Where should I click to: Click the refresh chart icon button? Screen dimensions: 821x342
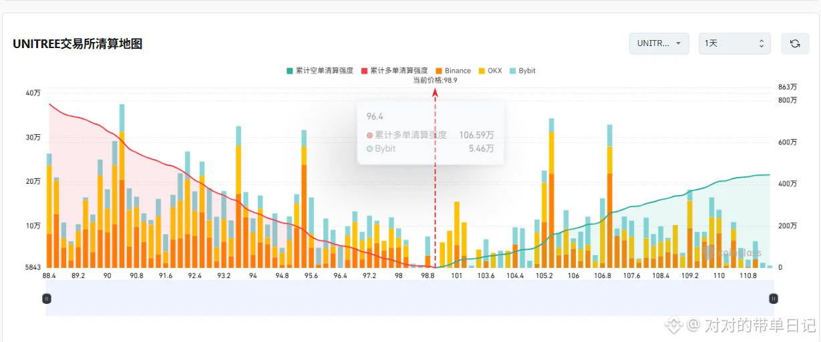pyautogui.click(x=795, y=43)
